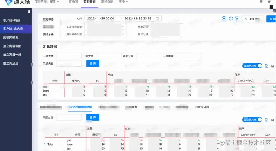Click the top-right header icon on the left
Image resolution: width=276 pixels, height=151 pixels.
point(261,1)
